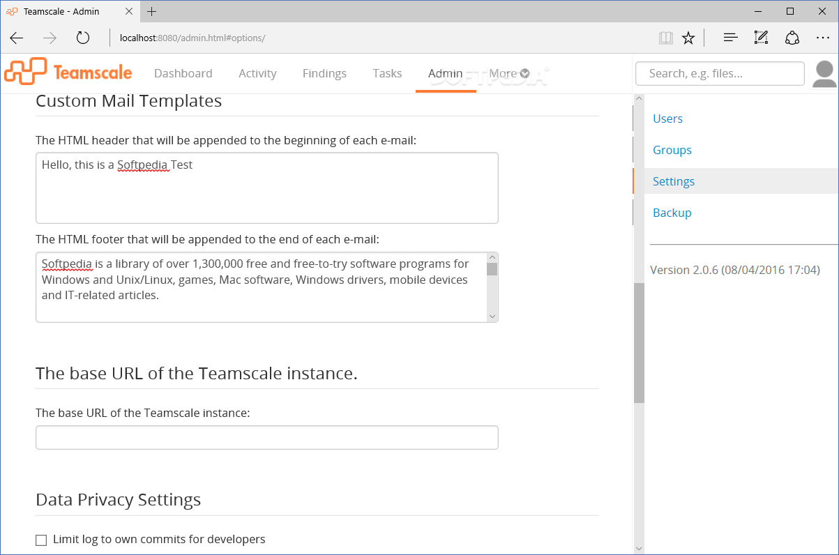Select the Admin perspective

pyautogui.click(x=446, y=73)
